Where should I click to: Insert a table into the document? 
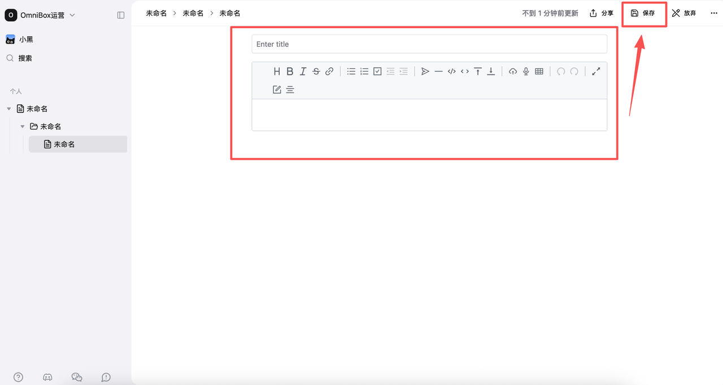click(539, 71)
